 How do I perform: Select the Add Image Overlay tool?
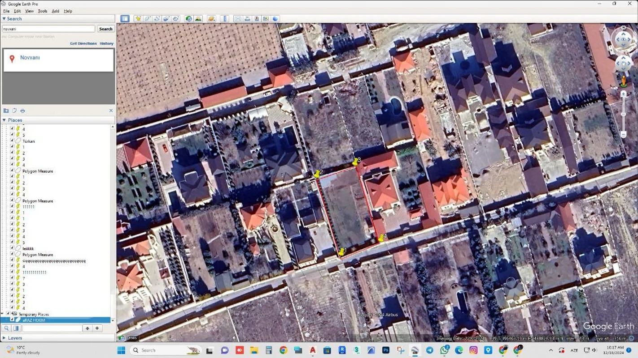click(x=166, y=19)
